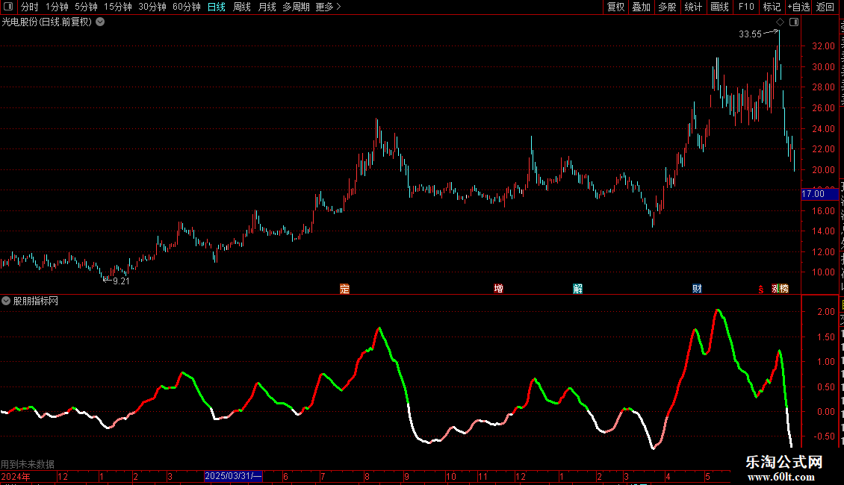Switch to the 15分钟 period
This screenshot has height=485, width=844.
pos(117,7)
